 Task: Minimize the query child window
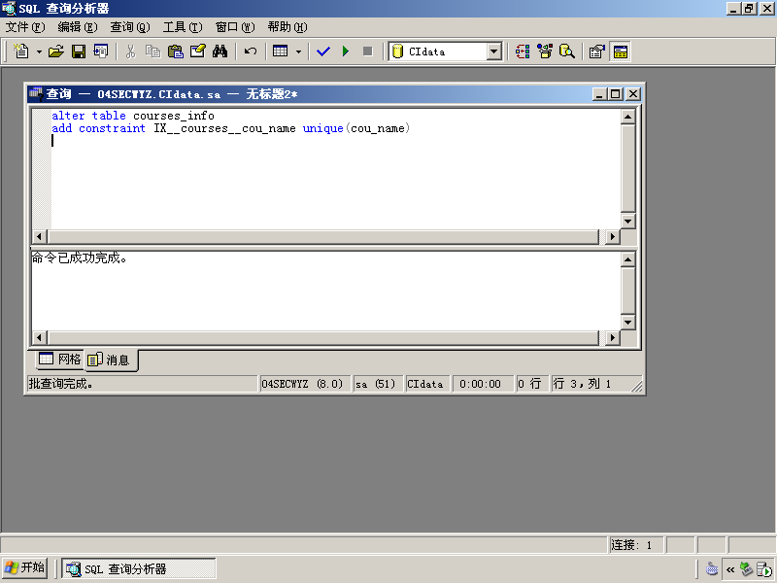tap(599, 93)
